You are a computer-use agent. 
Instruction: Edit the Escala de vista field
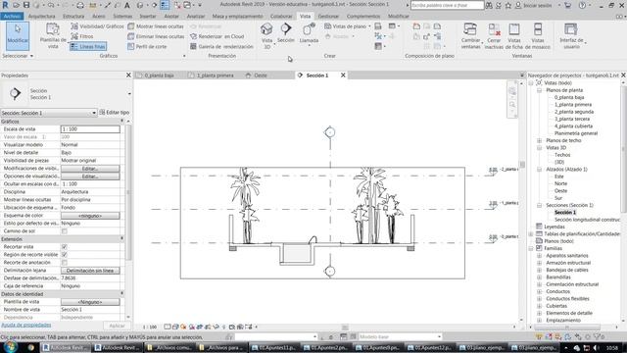[90, 129]
